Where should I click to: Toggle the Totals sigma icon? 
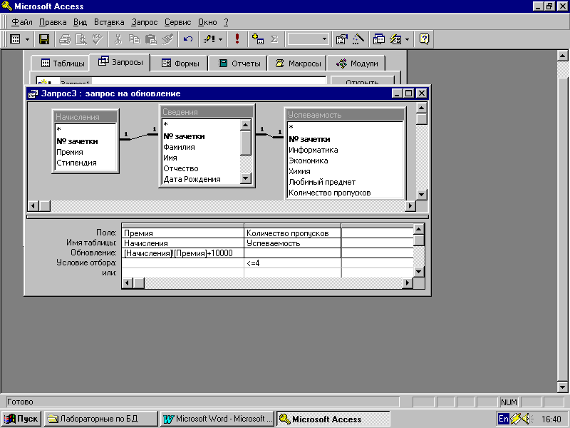tap(274, 39)
